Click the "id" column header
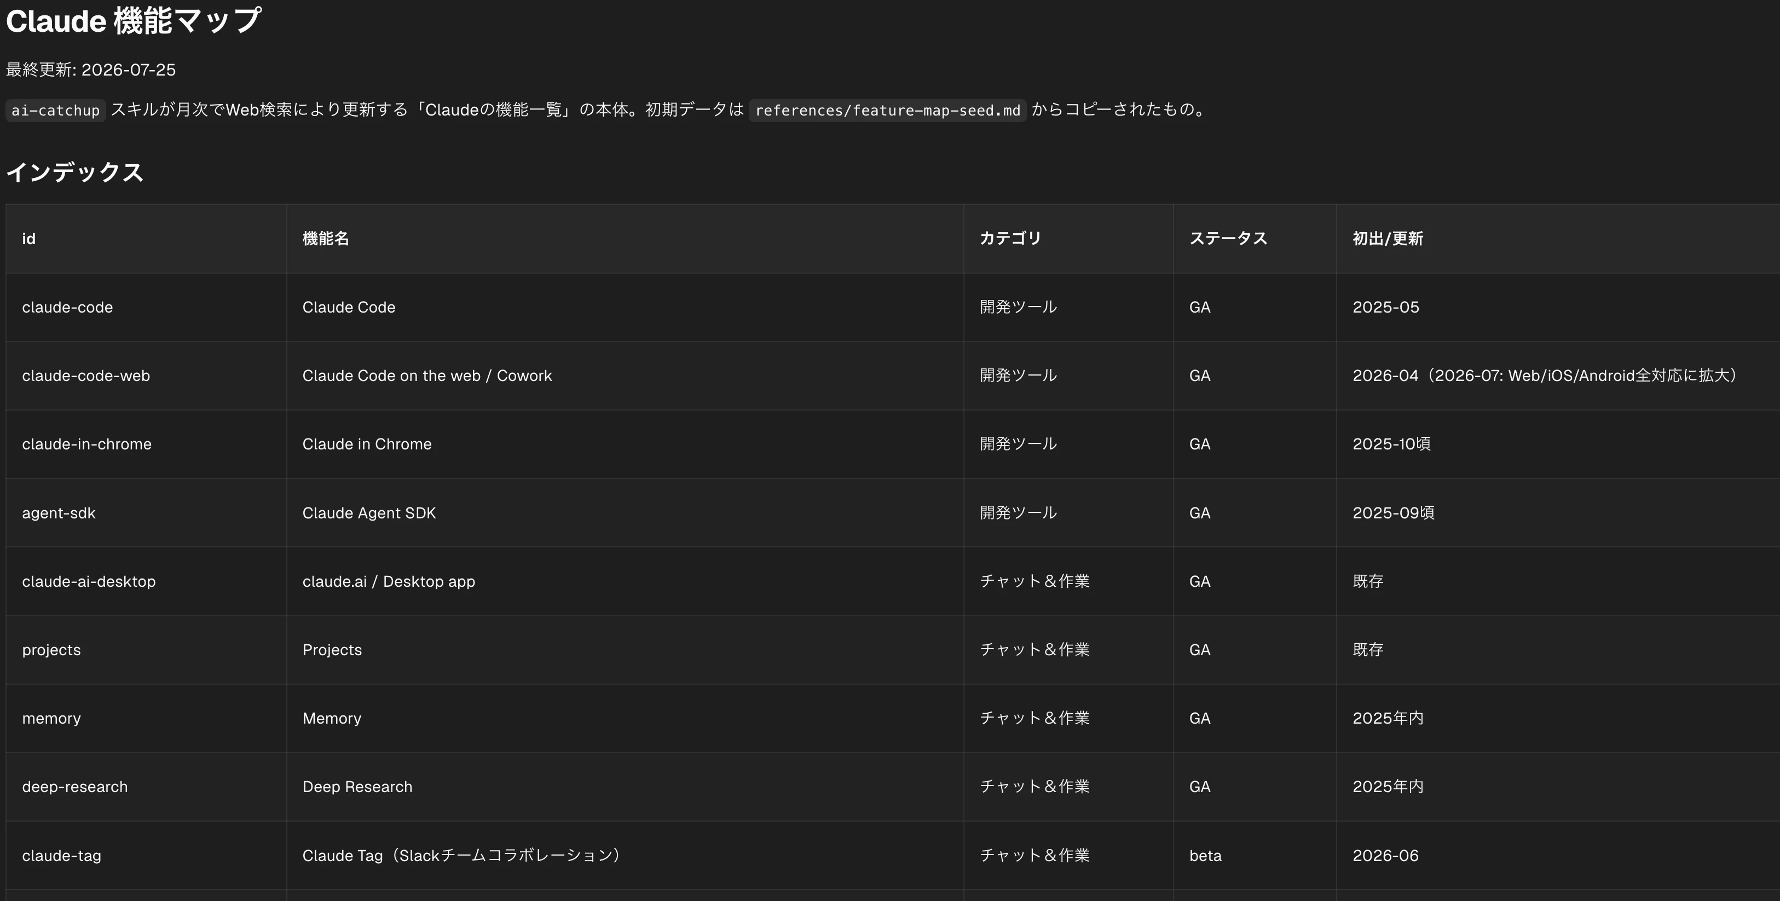The image size is (1780, 901). pos(28,238)
